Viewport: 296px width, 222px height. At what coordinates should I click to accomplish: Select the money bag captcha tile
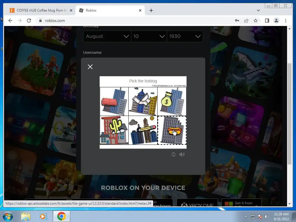172,101
